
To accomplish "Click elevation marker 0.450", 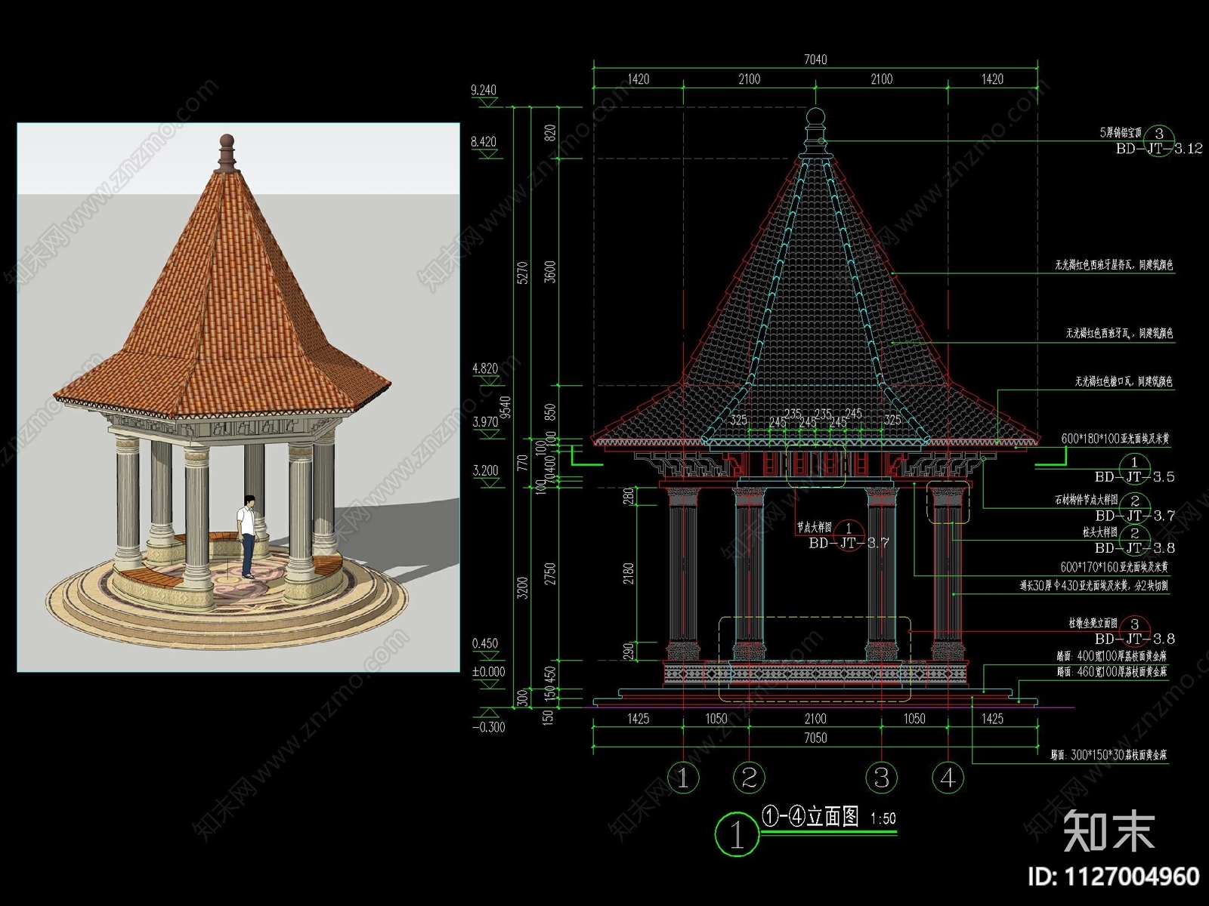I will coord(485,643).
